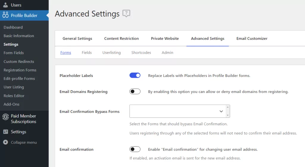Image resolution: width=305 pixels, height=167 pixels.
Task: Click the "Email Domains Registering" setting label
Action: point(83,92)
